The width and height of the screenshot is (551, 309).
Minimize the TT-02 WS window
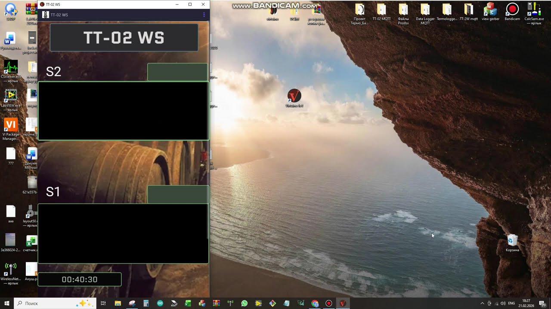pyautogui.click(x=177, y=4)
